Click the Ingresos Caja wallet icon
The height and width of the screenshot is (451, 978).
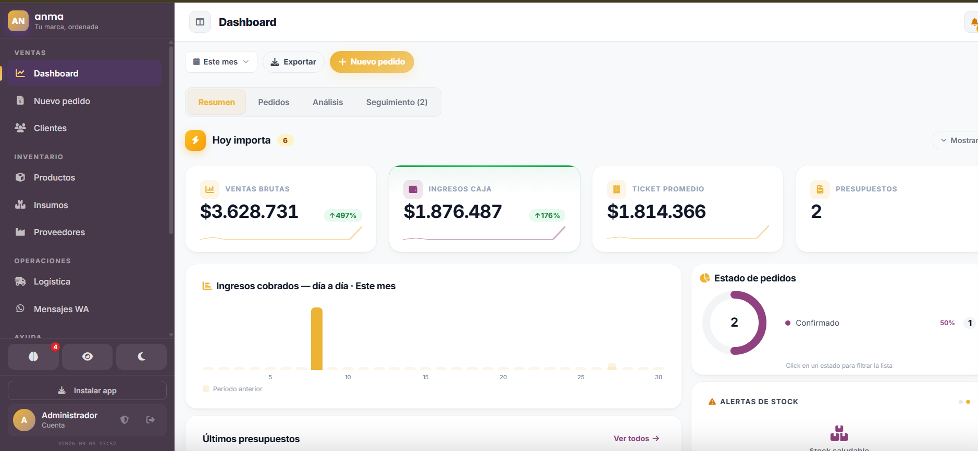tap(413, 189)
